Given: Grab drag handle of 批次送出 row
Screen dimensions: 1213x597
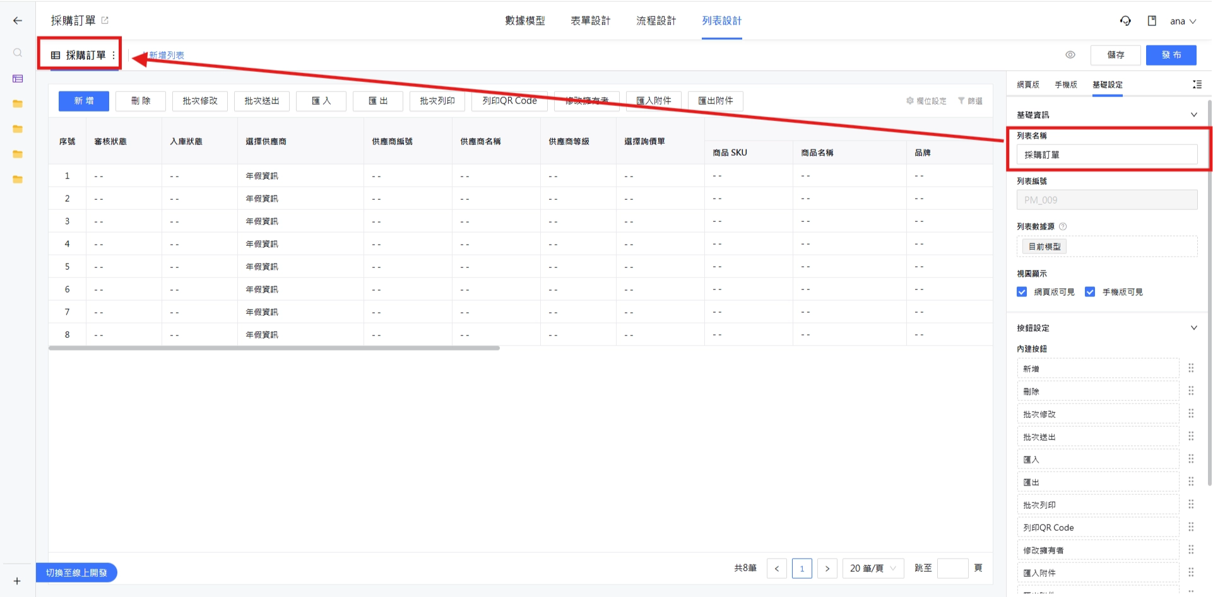Looking at the screenshot, I should (x=1191, y=436).
